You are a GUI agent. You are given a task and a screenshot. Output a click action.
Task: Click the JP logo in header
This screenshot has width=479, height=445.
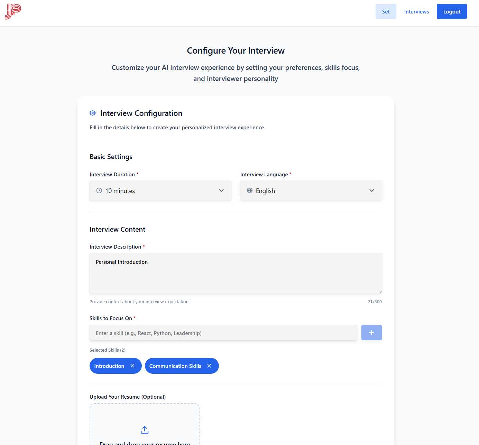(13, 12)
